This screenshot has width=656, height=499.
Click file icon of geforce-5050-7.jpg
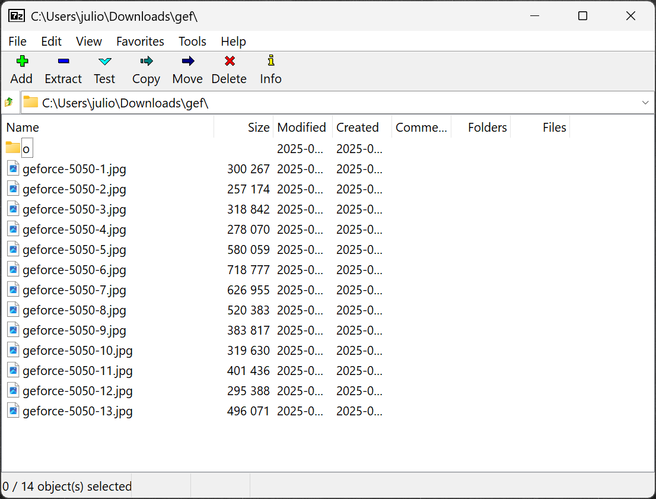point(14,290)
